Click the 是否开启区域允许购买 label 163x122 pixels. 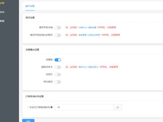tap(41, 35)
